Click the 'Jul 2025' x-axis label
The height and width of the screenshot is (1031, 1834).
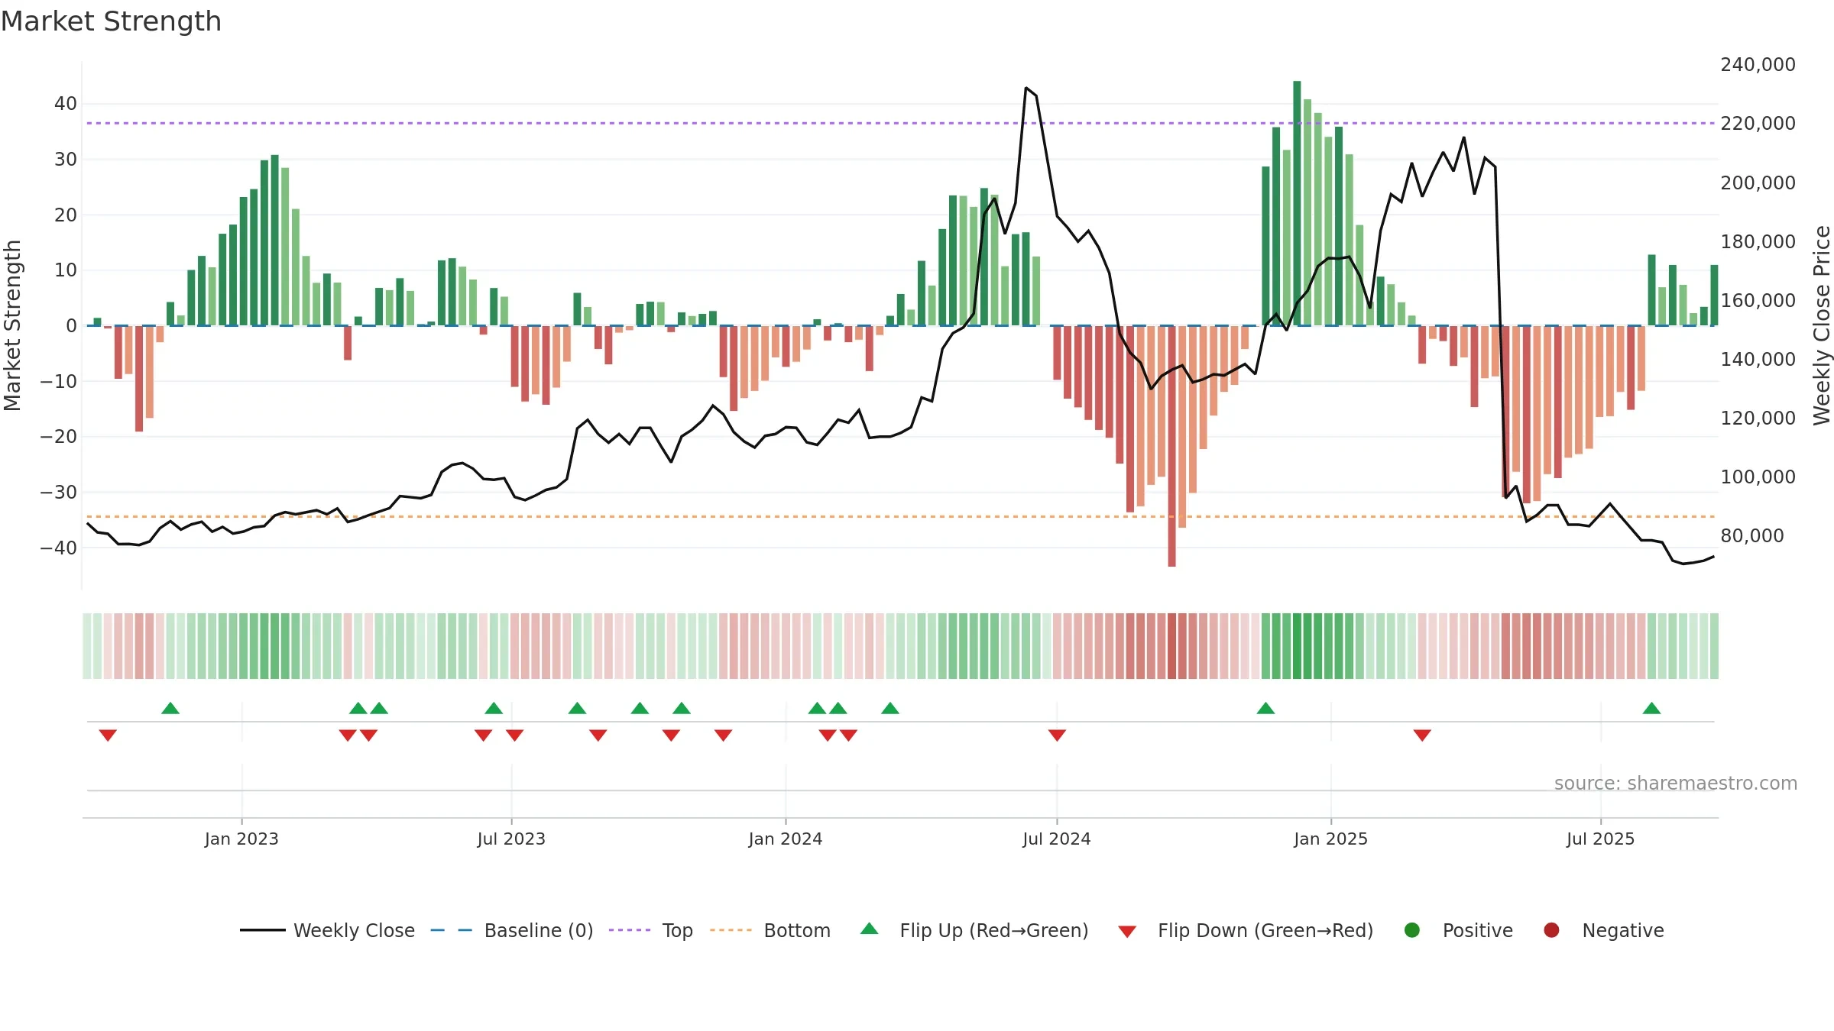1601,839
